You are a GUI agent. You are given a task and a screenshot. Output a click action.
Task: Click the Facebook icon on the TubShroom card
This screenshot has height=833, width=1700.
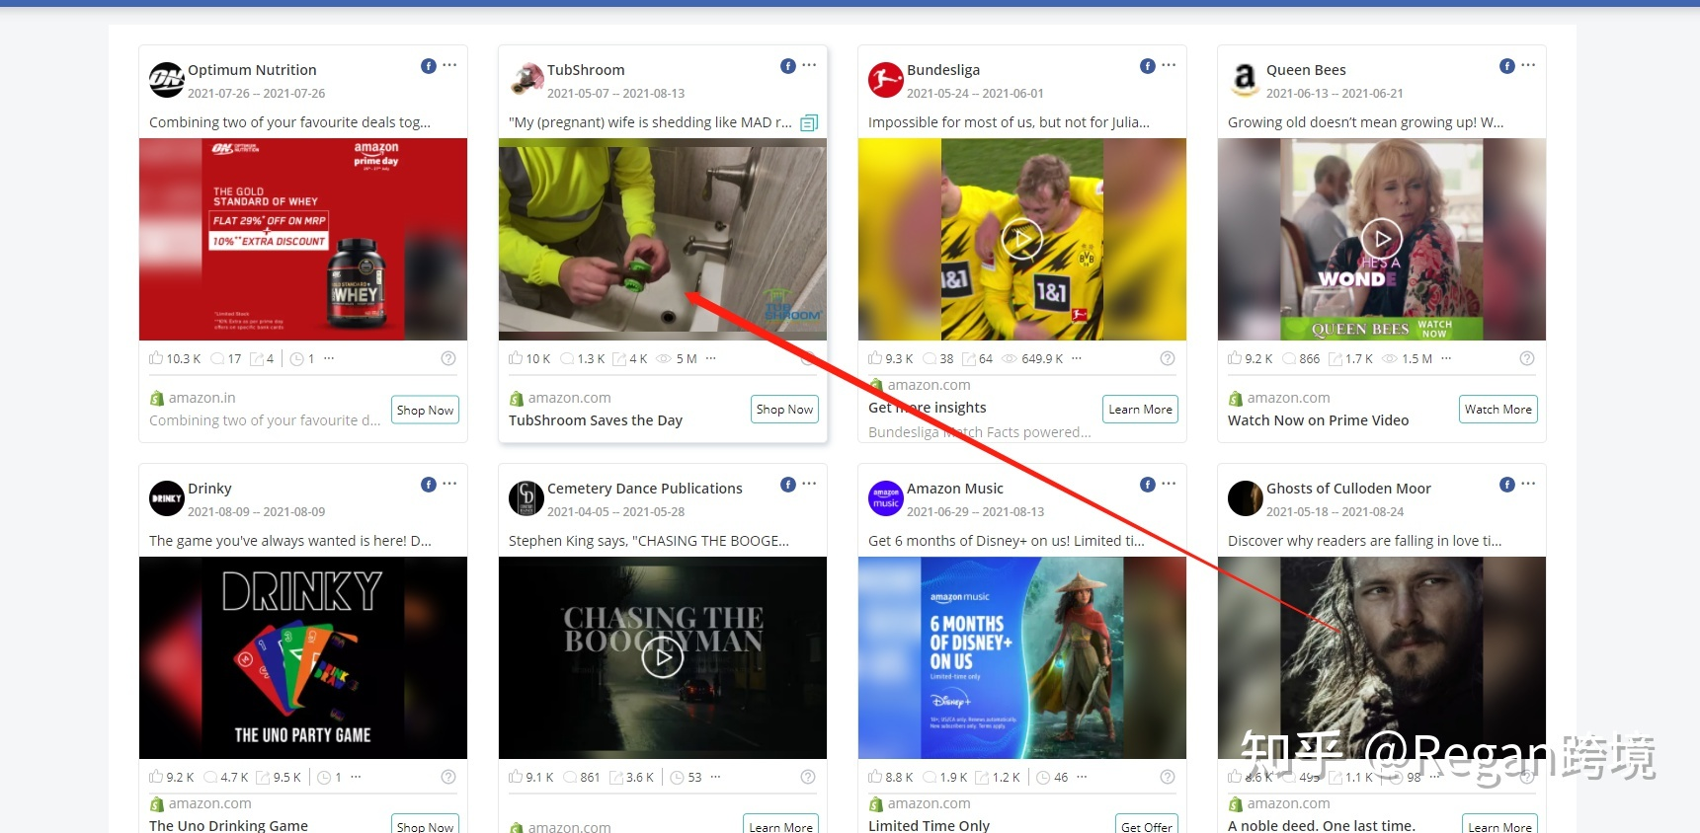click(x=788, y=66)
